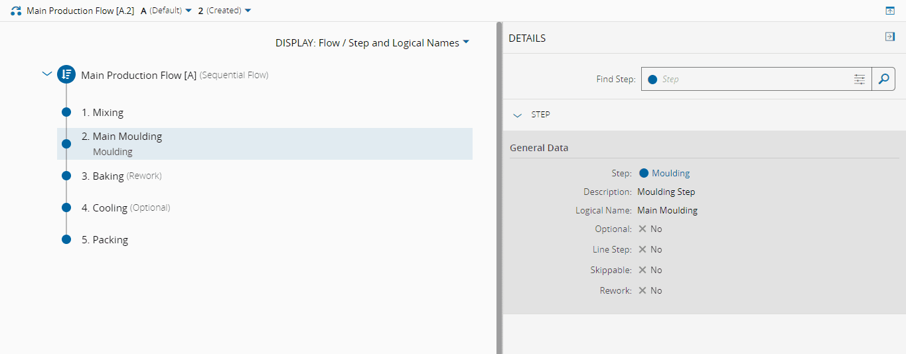The height and width of the screenshot is (354, 906).
Task: Open the revision 2 (Created) dropdown
Action: tap(225, 11)
